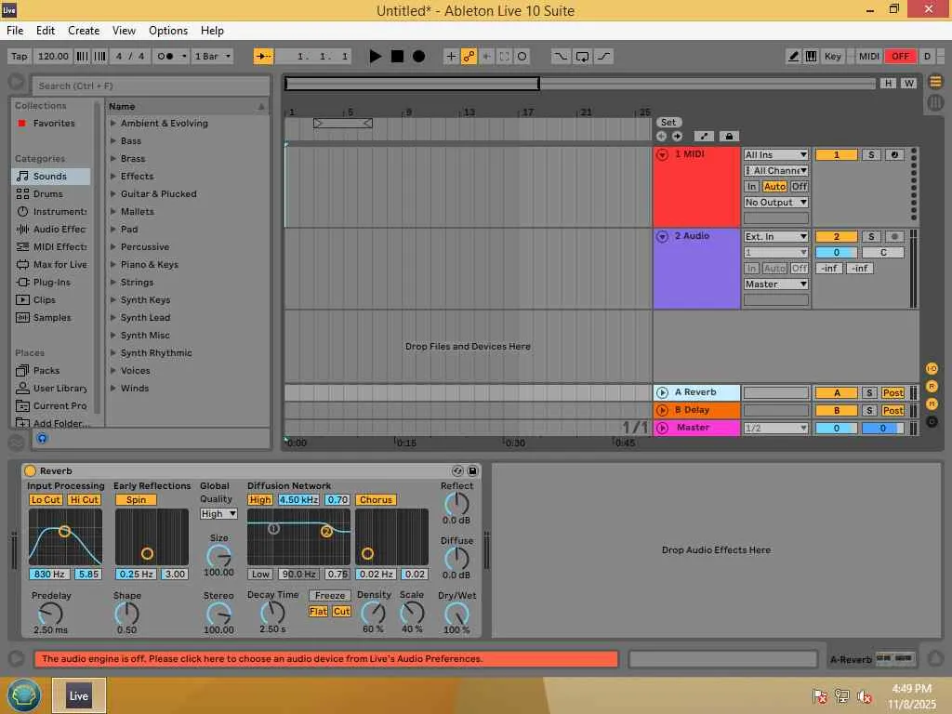Toggle Draw Mode pencil icon
The width and height of the screenshot is (952, 714).
(793, 57)
